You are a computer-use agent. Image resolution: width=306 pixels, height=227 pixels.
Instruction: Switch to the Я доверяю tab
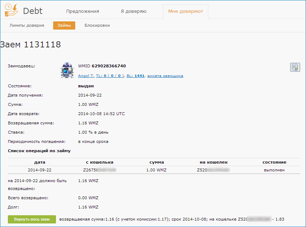[x=133, y=11]
